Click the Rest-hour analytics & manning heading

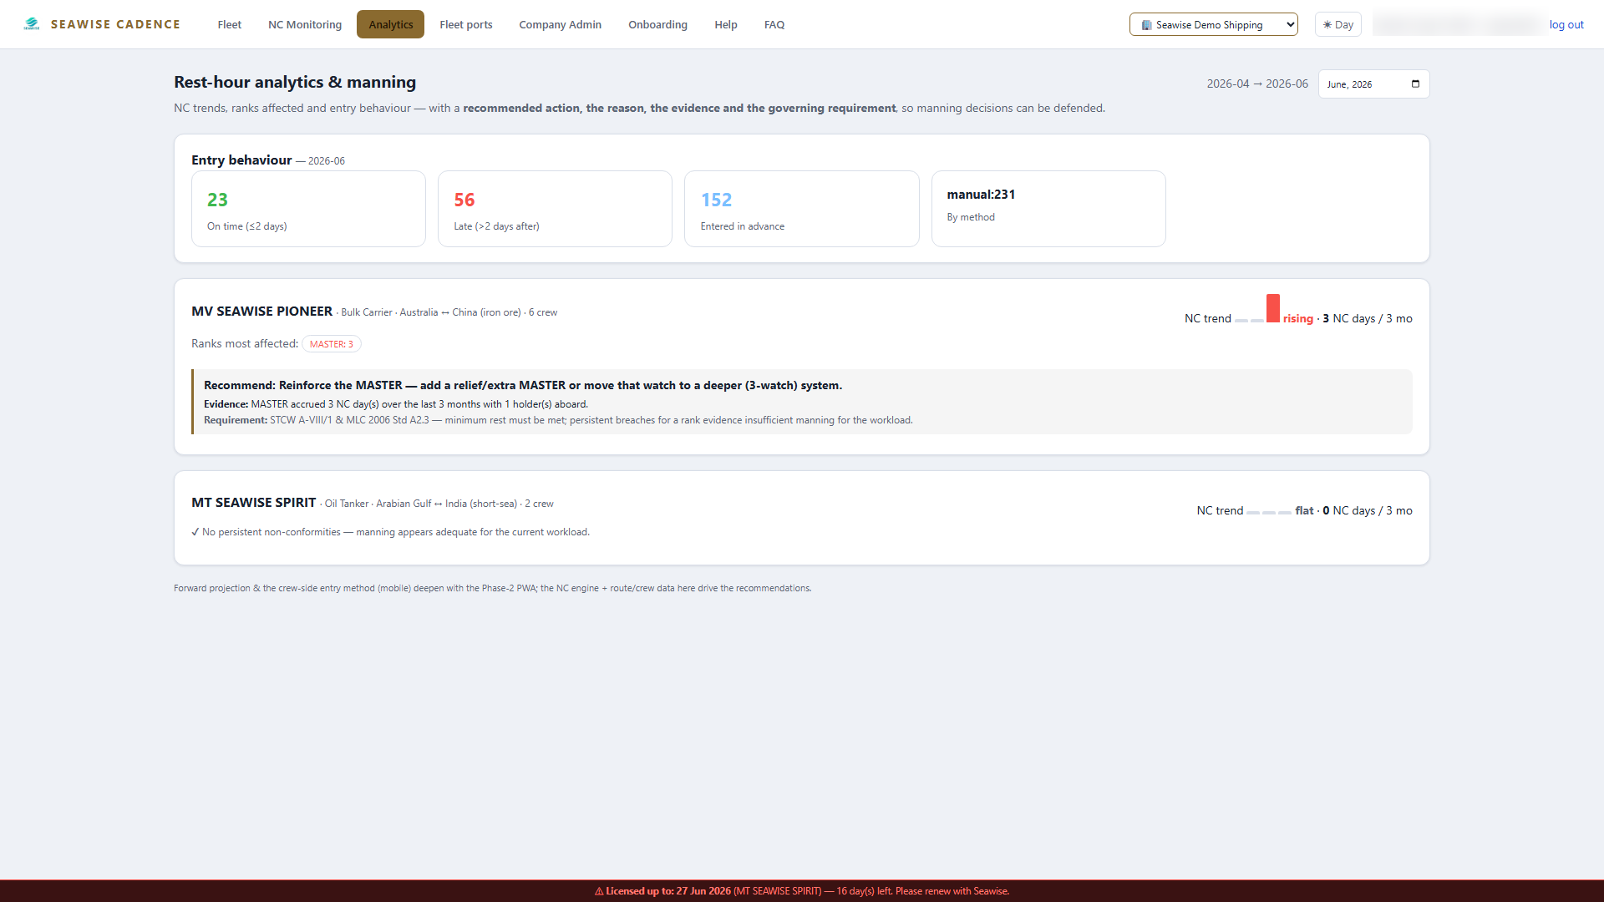(x=295, y=82)
